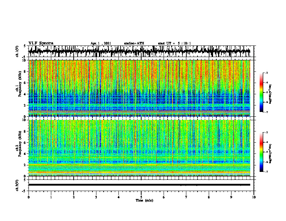Click time axis tick label "9"
The image size is (286, 221).
tap(231, 197)
